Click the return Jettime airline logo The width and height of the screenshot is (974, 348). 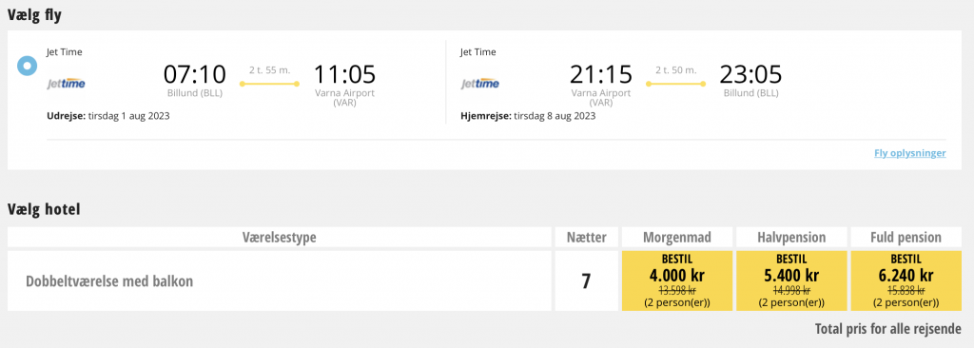click(x=480, y=84)
